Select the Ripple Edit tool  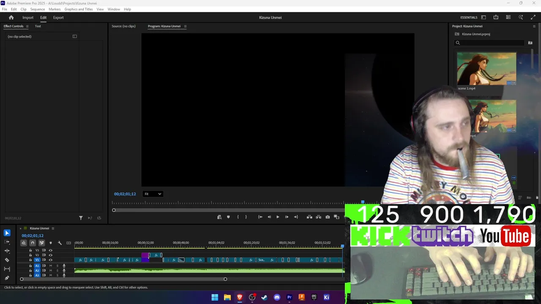tap(7, 251)
